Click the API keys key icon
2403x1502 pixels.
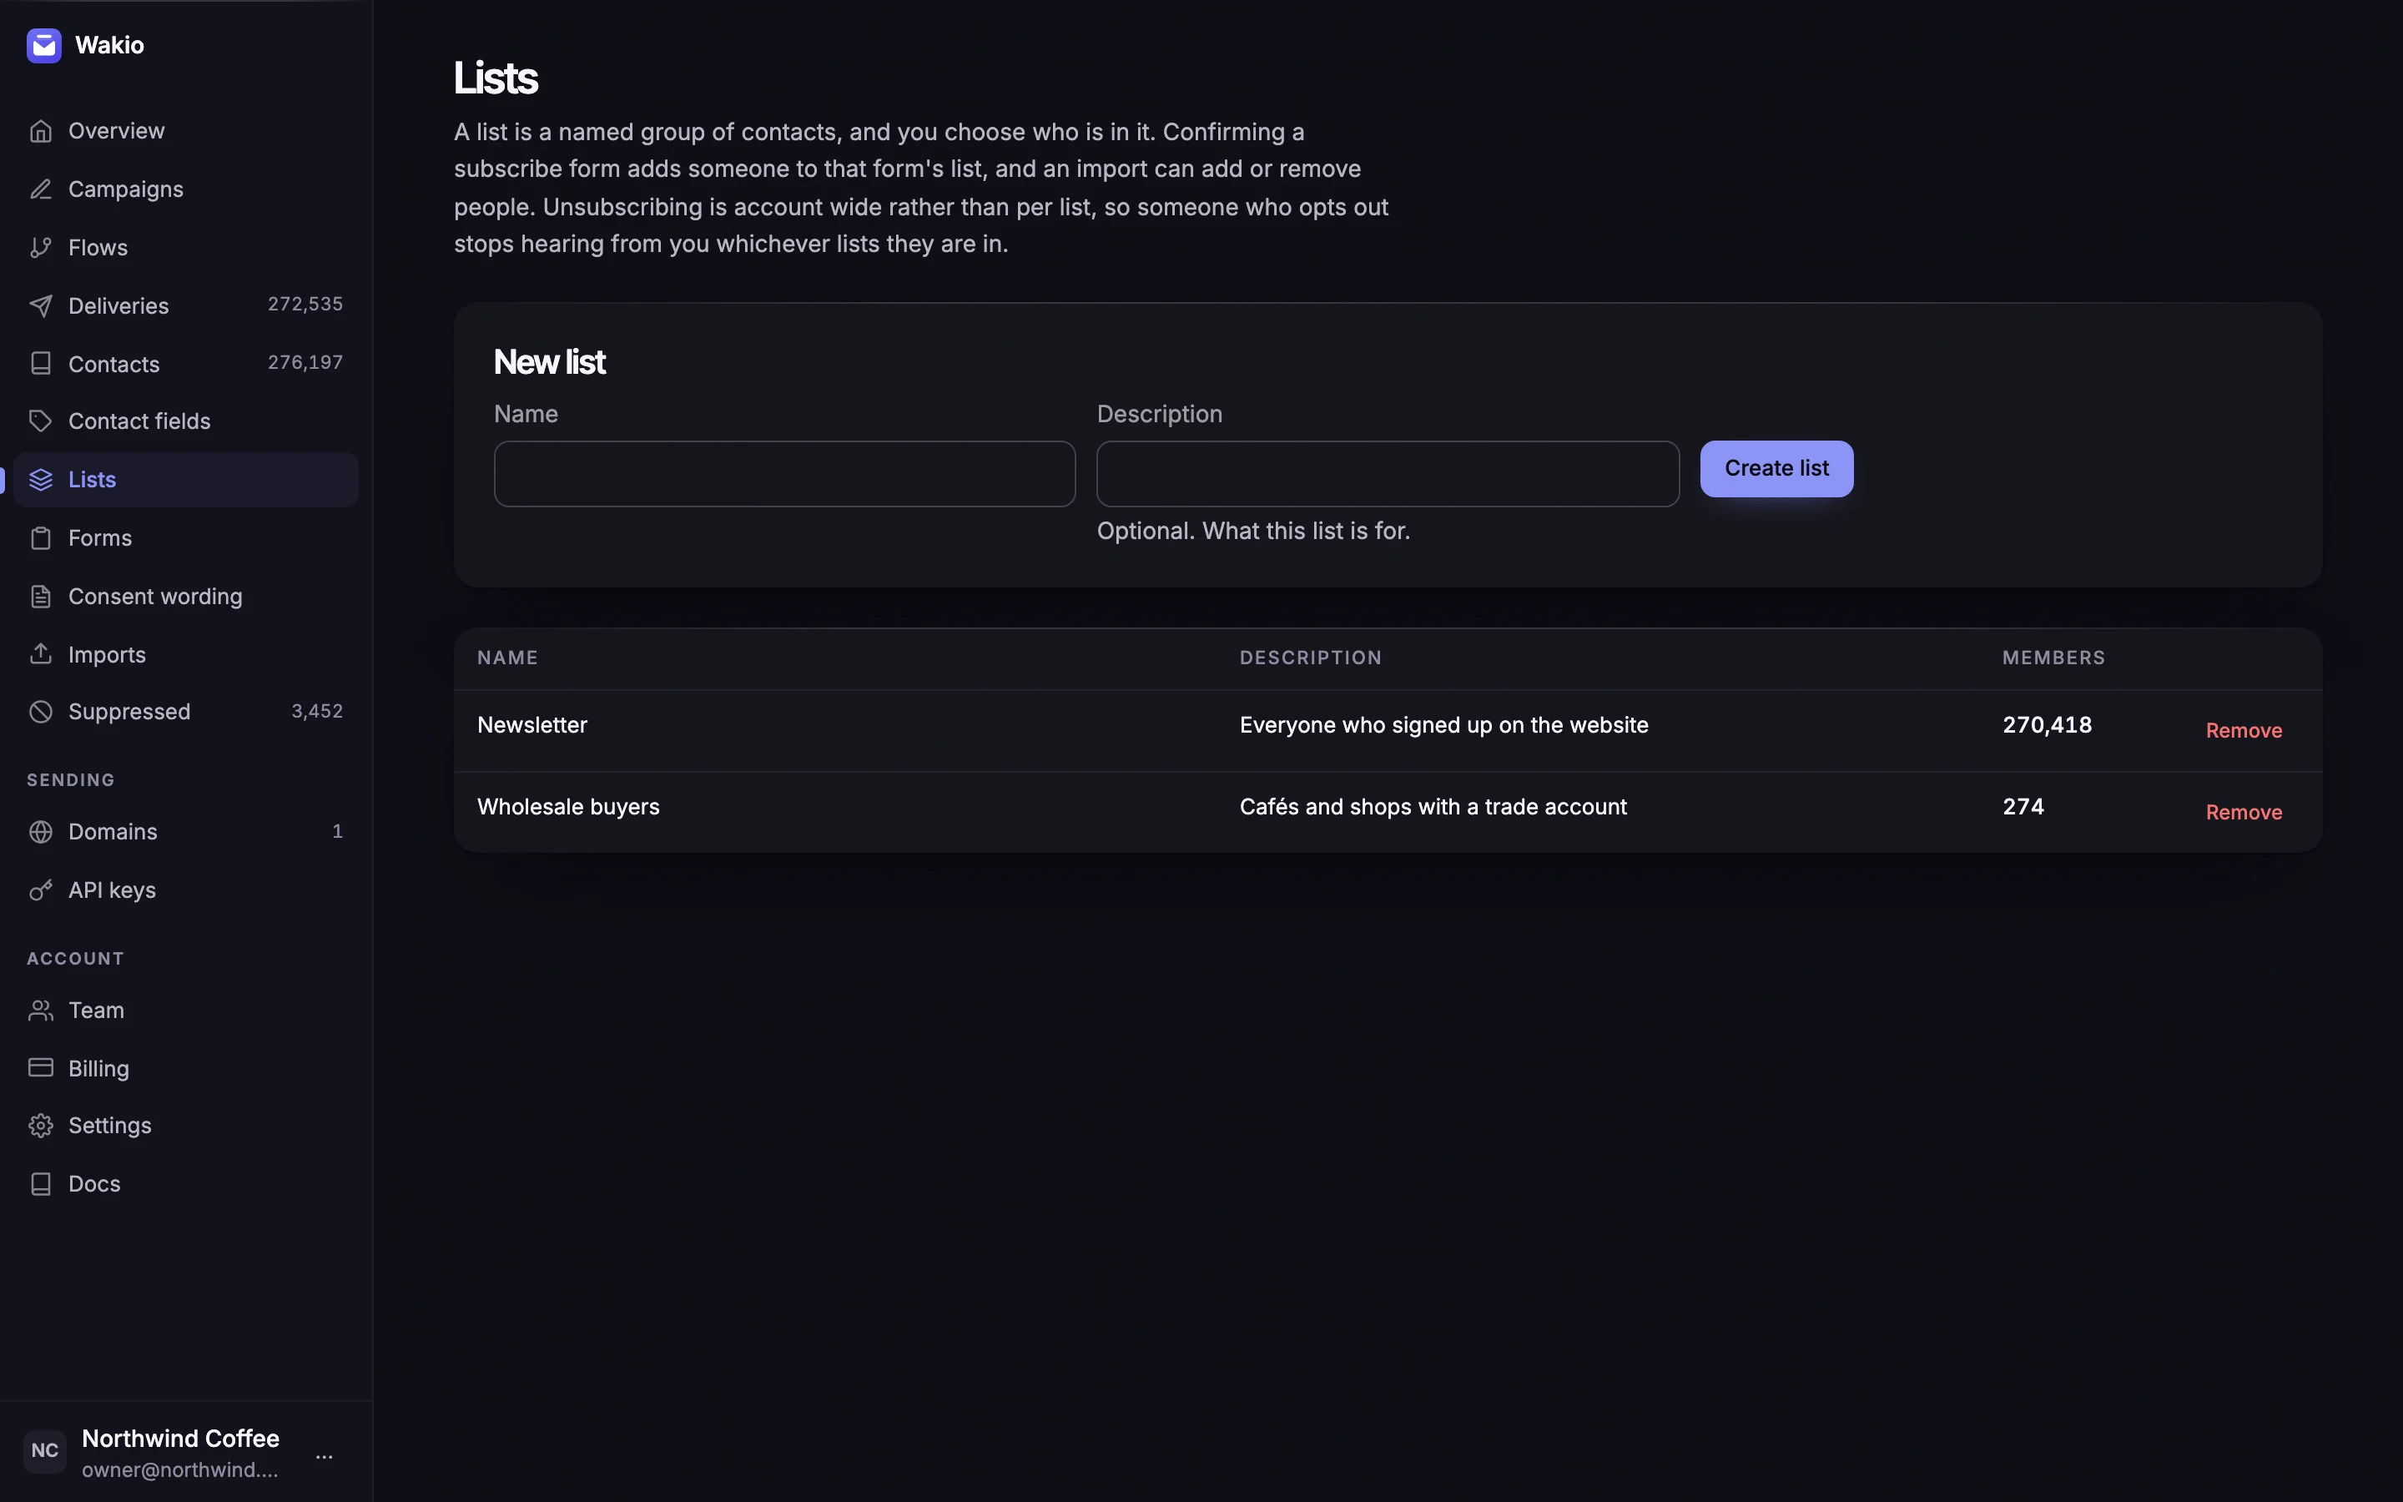(x=41, y=890)
